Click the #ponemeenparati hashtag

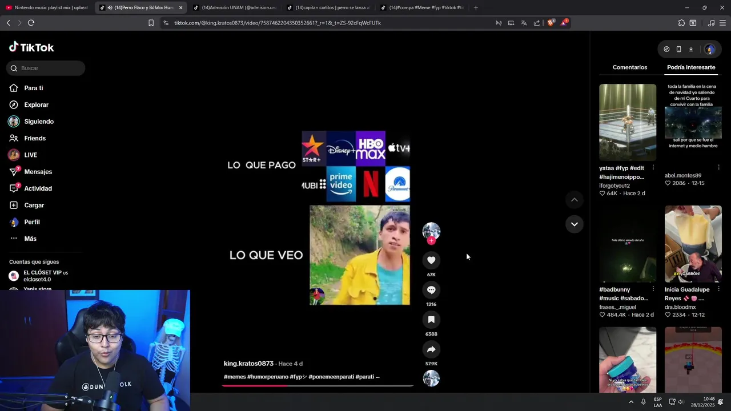[x=331, y=377]
